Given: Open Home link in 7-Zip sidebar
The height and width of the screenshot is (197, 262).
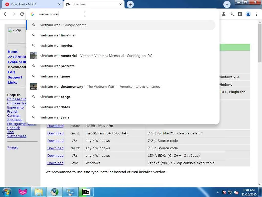Looking at the screenshot, I should pyautogui.click(x=13, y=52).
